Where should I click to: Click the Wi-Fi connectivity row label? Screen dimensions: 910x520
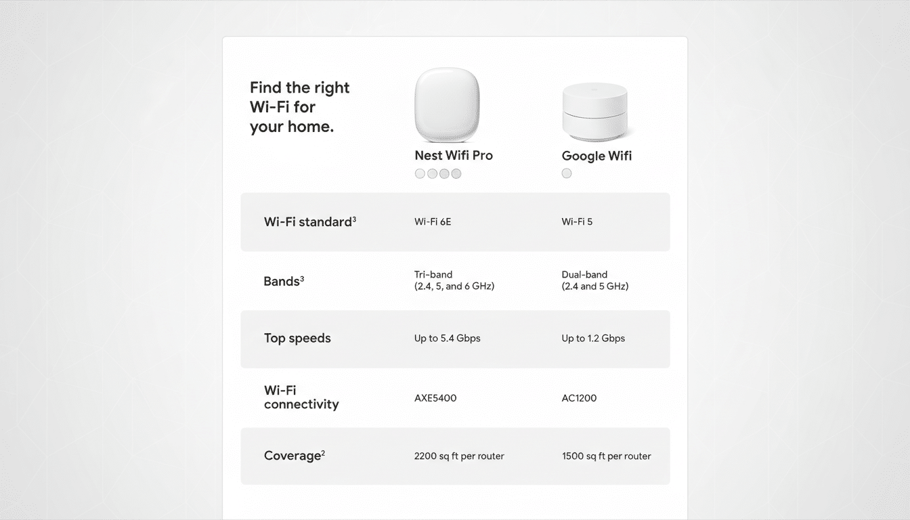[301, 397]
